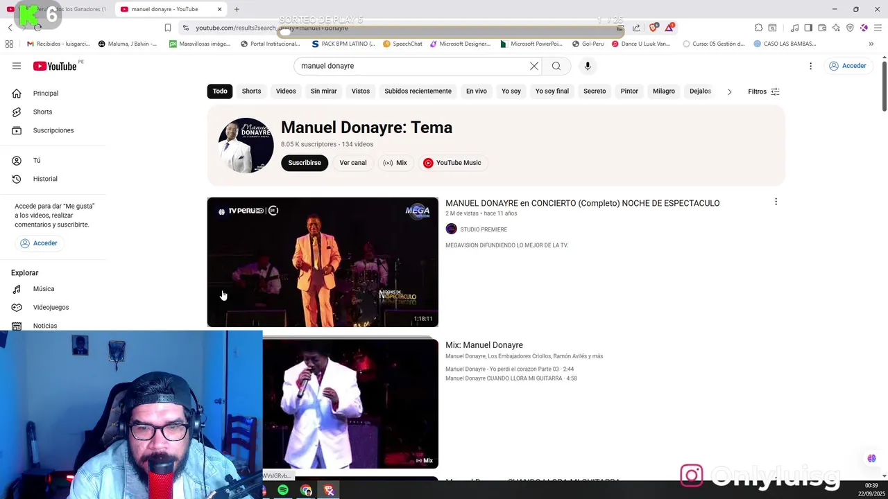Subscribe with the Suscribirse button
Screen dimensions: 888x499
point(305,163)
